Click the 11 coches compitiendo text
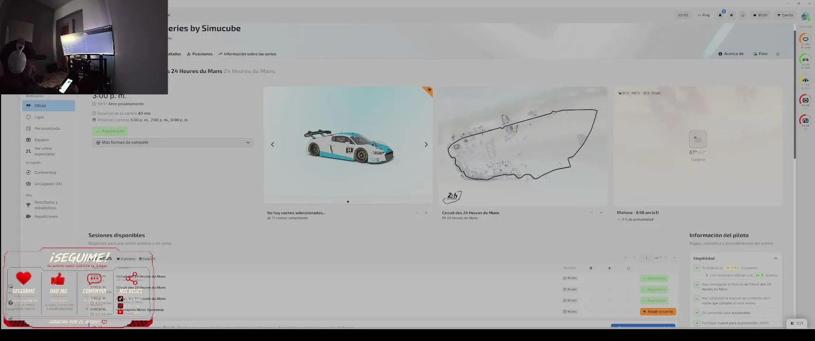 288,218
